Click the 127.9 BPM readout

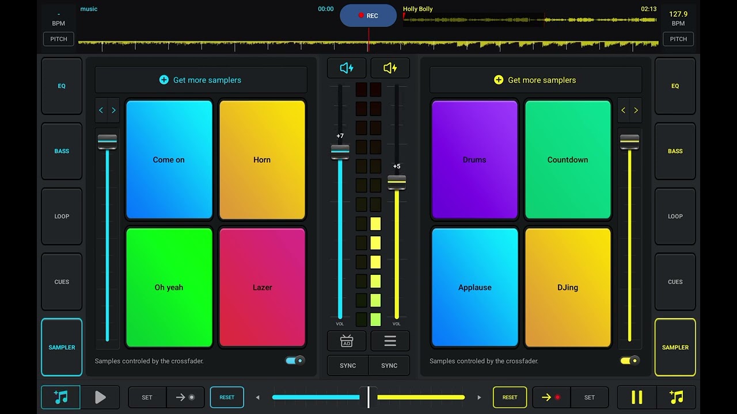coord(678,14)
